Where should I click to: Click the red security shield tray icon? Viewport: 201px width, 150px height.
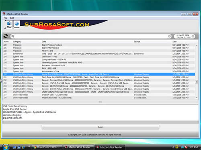pos(186,147)
